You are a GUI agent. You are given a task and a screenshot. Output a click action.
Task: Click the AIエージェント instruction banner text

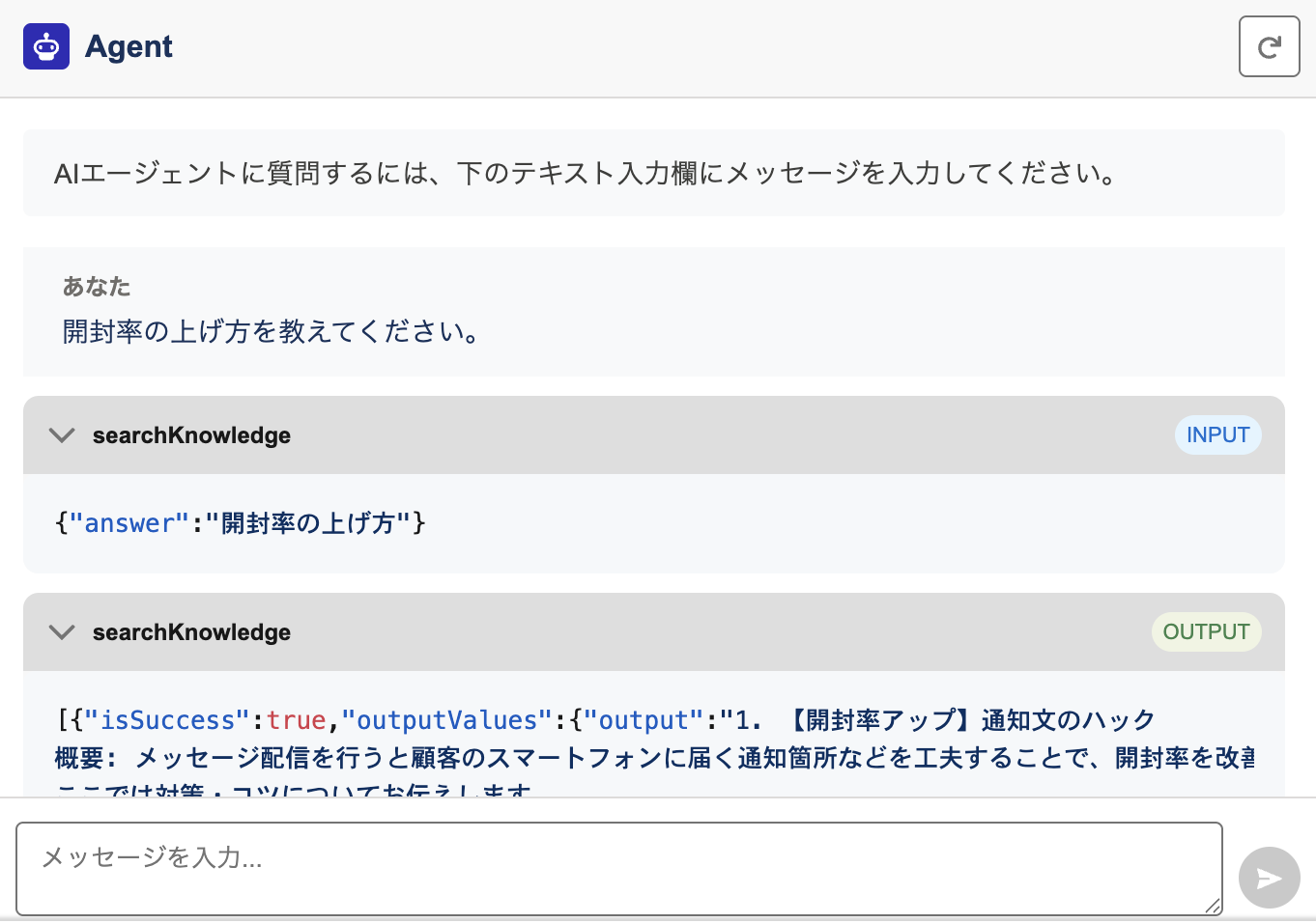pyautogui.click(x=586, y=174)
